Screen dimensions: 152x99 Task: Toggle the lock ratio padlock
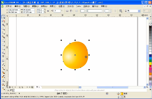(x=48, y=11)
